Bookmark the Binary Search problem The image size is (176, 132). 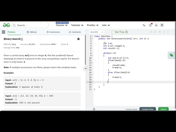click(22, 39)
